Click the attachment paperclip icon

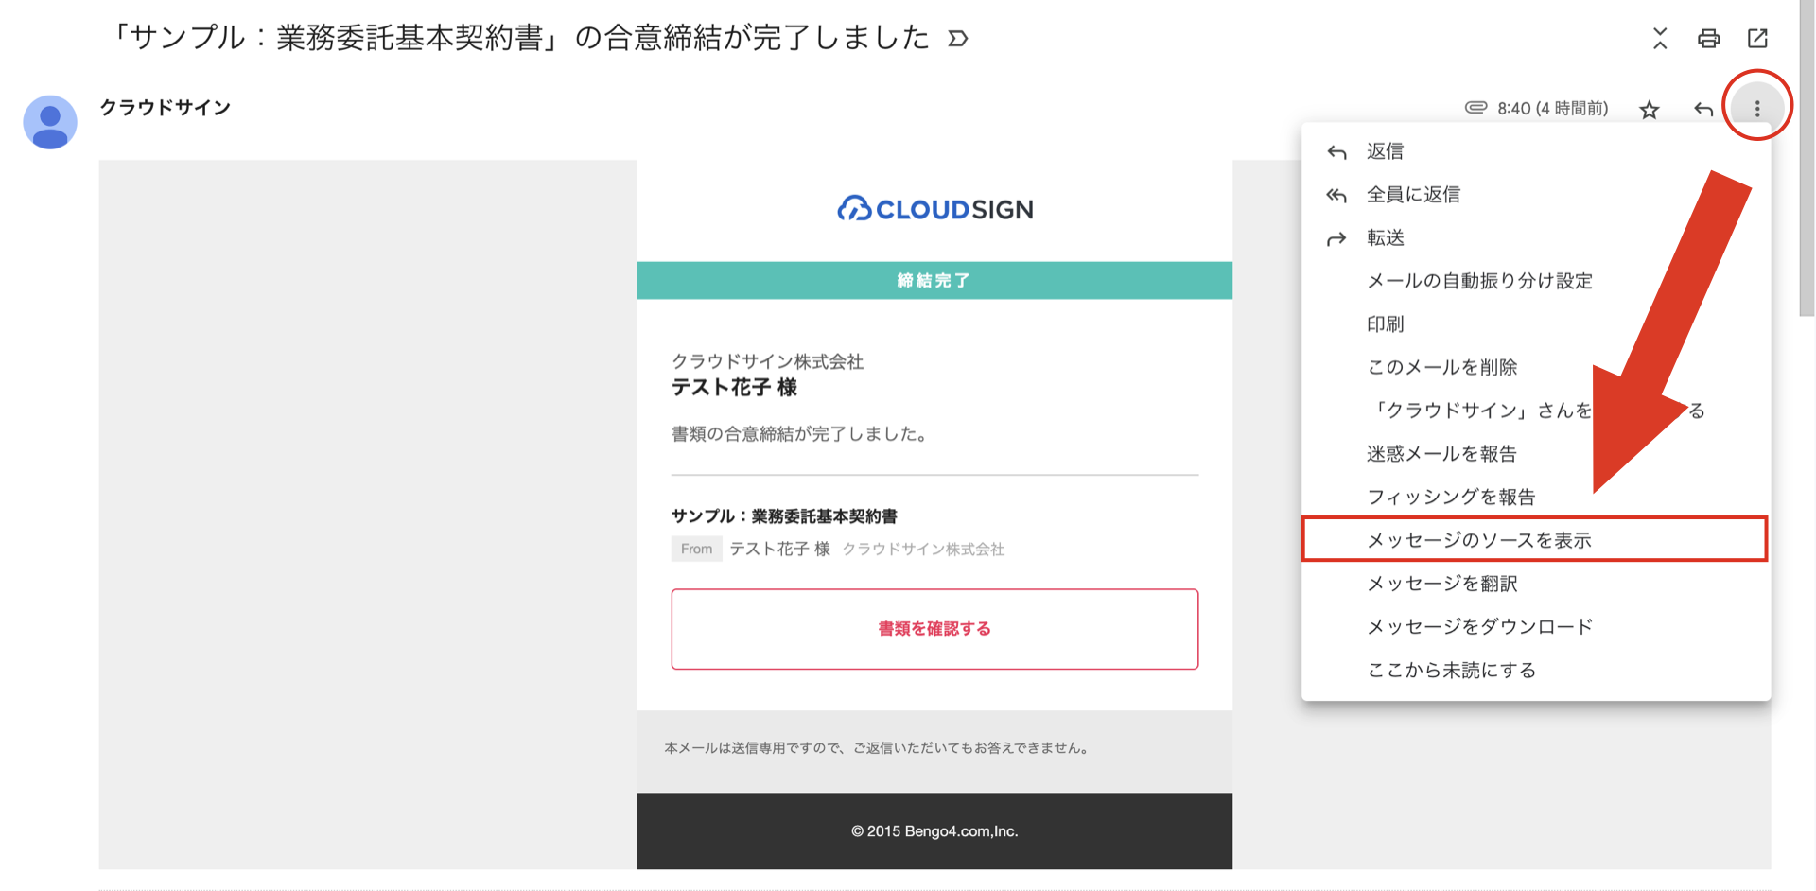(1475, 108)
